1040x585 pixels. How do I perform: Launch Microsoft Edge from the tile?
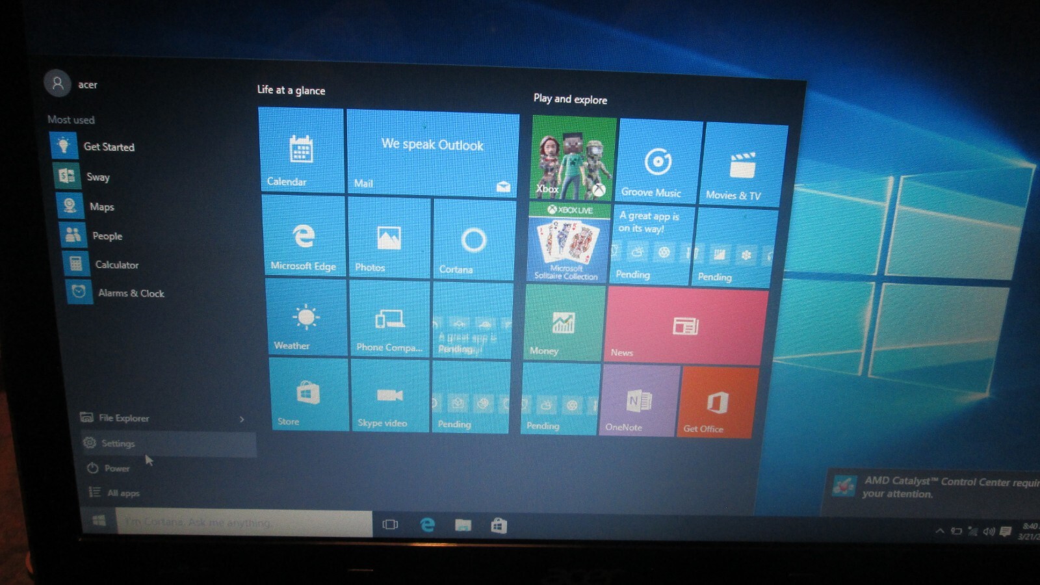304,236
